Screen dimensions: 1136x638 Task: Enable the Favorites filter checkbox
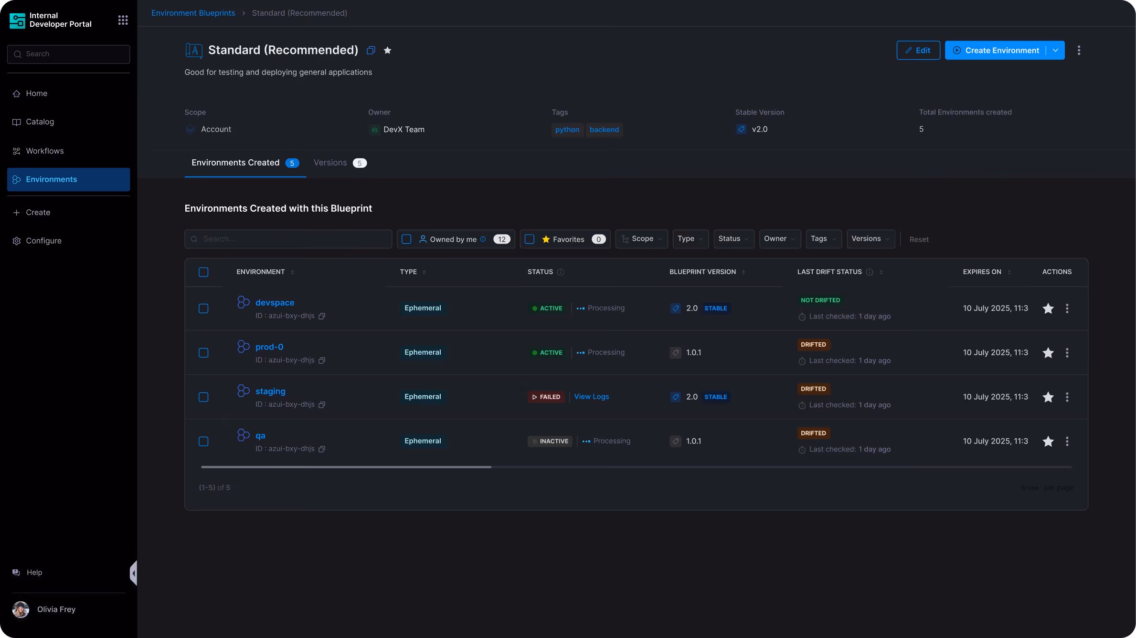click(530, 239)
